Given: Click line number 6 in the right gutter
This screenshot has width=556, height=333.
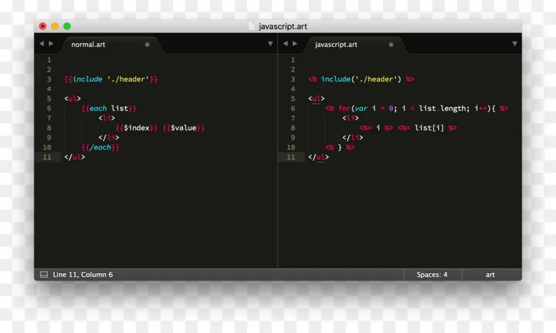Looking at the screenshot, I should (x=293, y=109).
